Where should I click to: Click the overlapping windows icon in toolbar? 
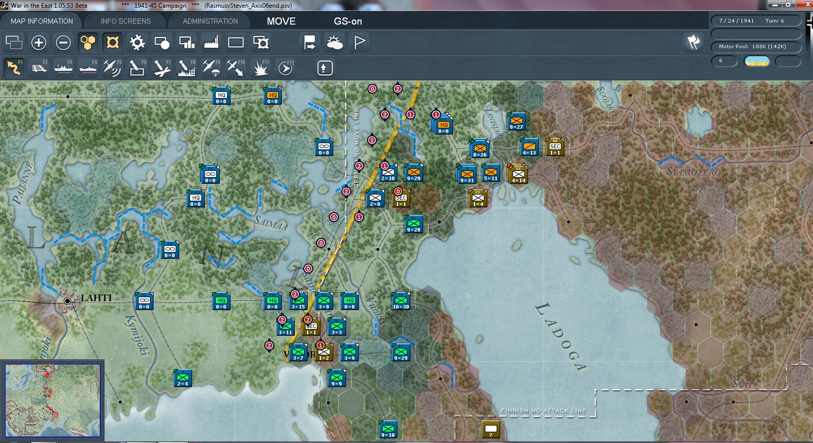point(14,42)
